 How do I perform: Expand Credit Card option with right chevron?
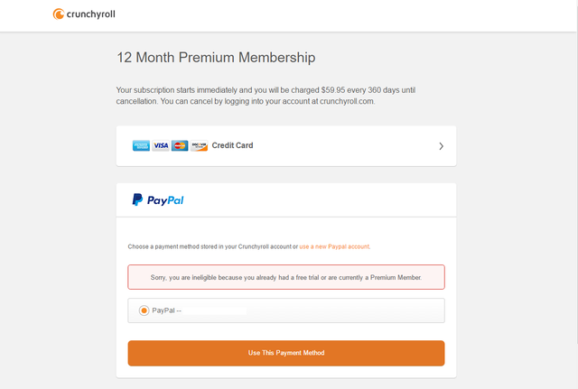pyautogui.click(x=441, y=145)
